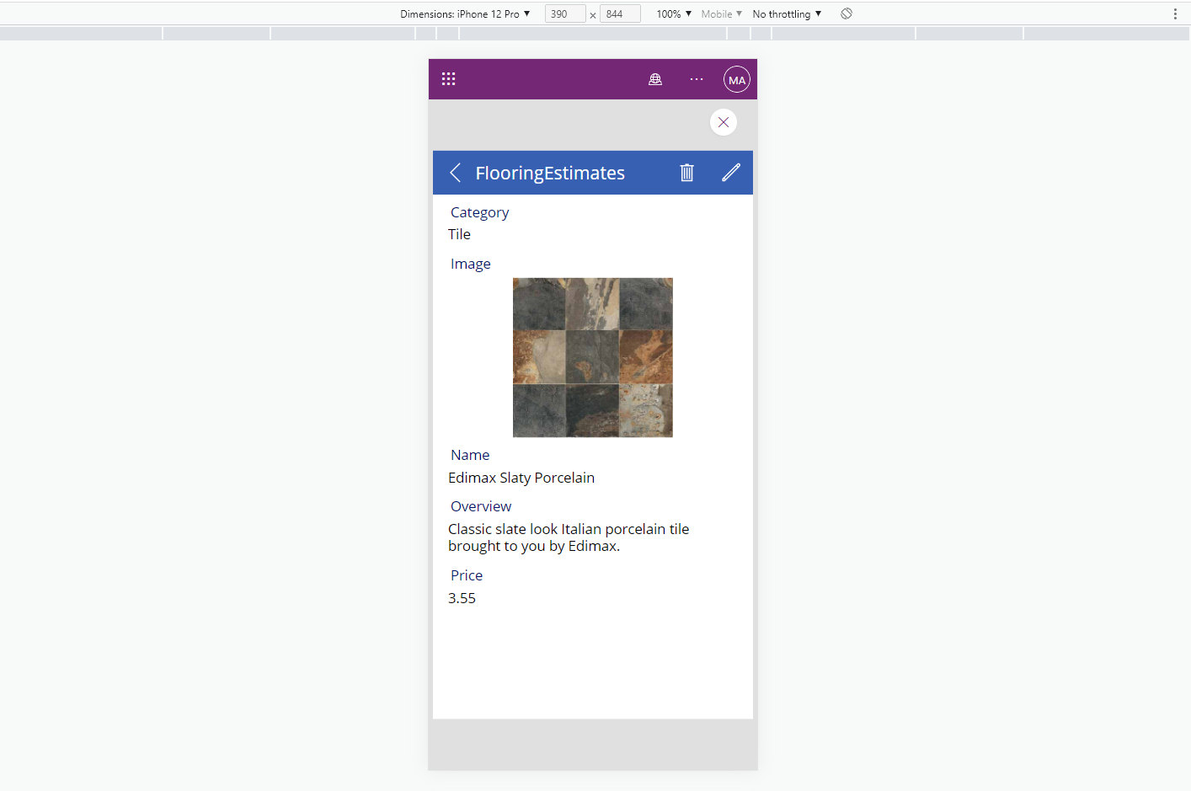Open the 100% zoom dropdown

(x=672, y=13)
